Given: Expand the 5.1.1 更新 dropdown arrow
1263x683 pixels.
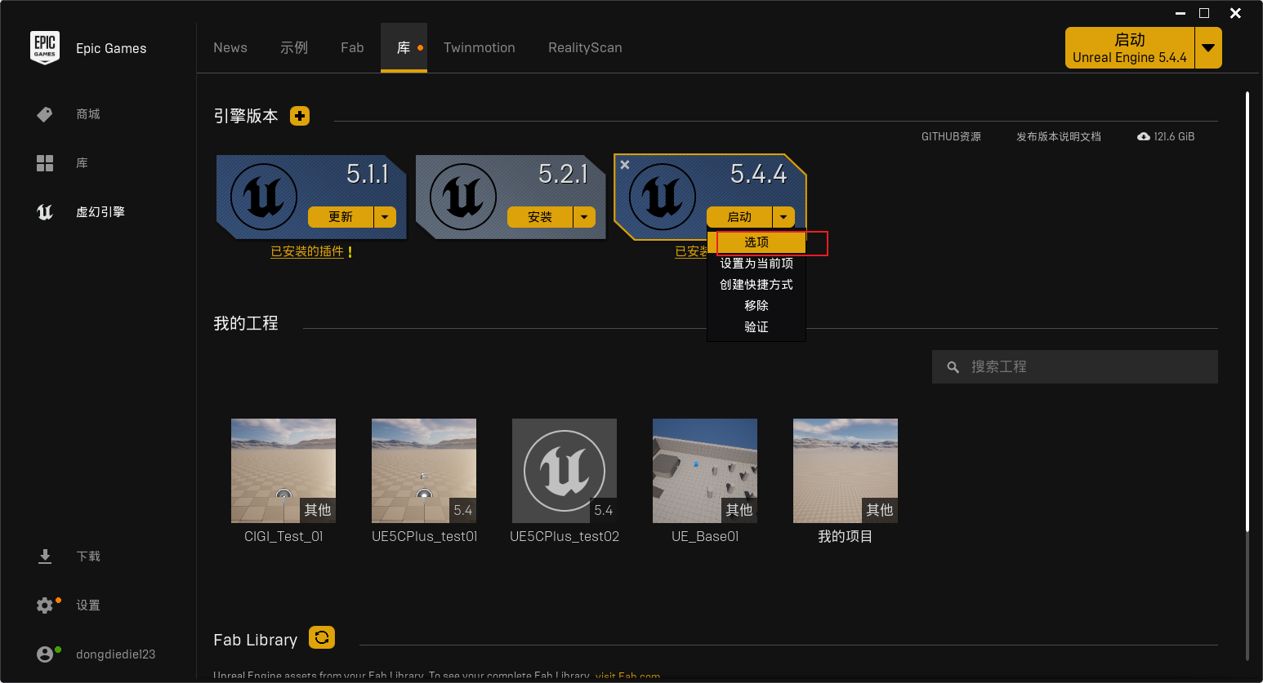Looking at the screenshot, I should [385, 217].
